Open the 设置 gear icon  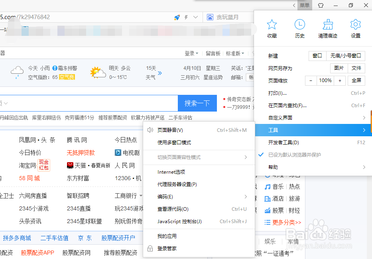click(x=355, y=24)
